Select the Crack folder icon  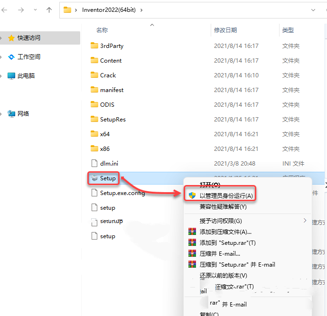pyautogui.click(x=94, y=75)
